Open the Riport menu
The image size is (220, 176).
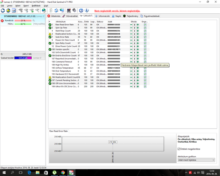[26, 5]
